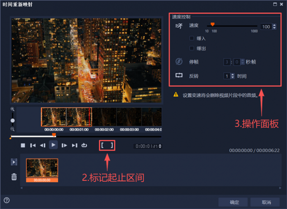This screenshot has height=209, width=287.
Task: Click the speed value field showing 100
Action: tap(266, 27)
